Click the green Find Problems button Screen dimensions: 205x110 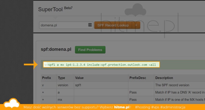coord(90,50)
